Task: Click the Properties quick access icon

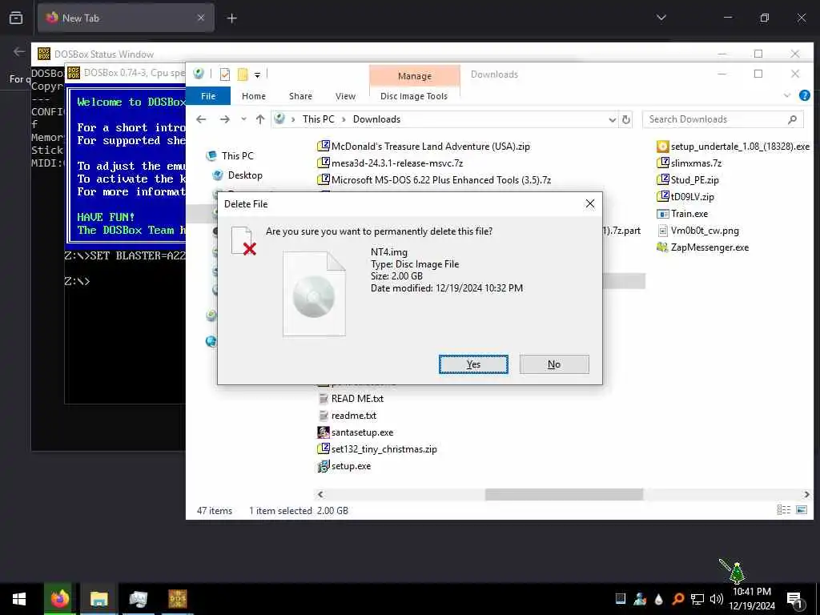Action: (225, 74)
